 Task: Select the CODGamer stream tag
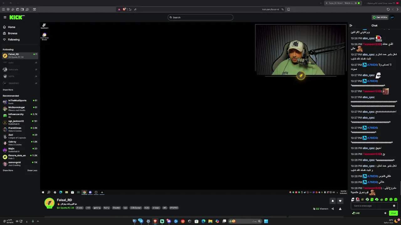(x=136, y=208)
